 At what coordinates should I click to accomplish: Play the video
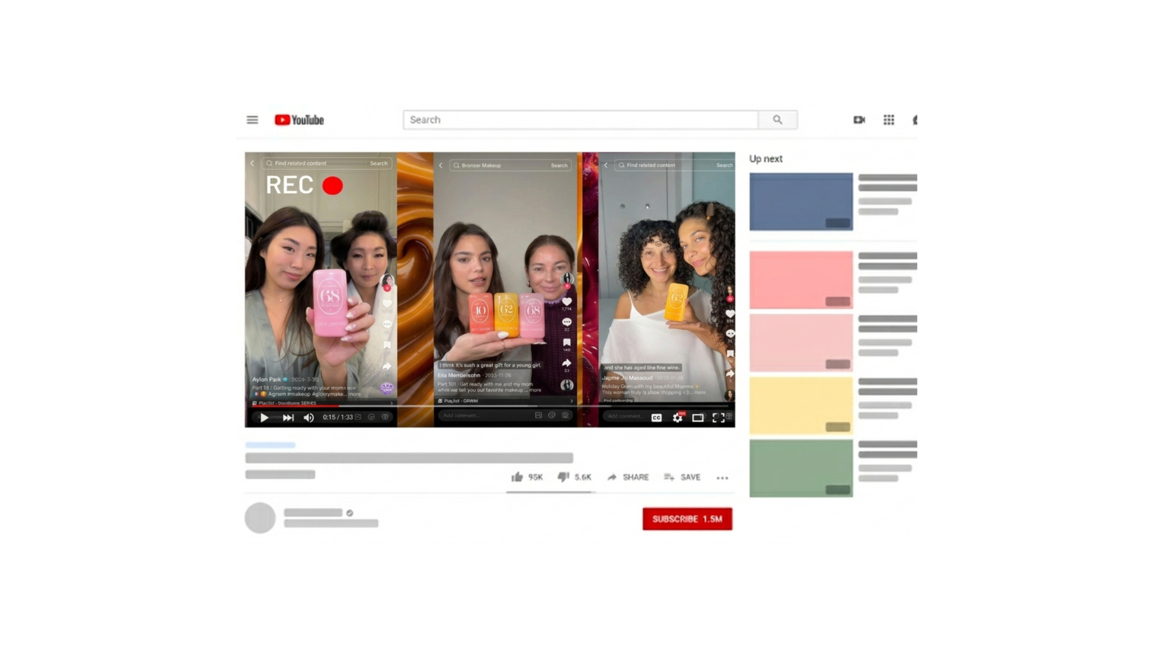(264, 418)
